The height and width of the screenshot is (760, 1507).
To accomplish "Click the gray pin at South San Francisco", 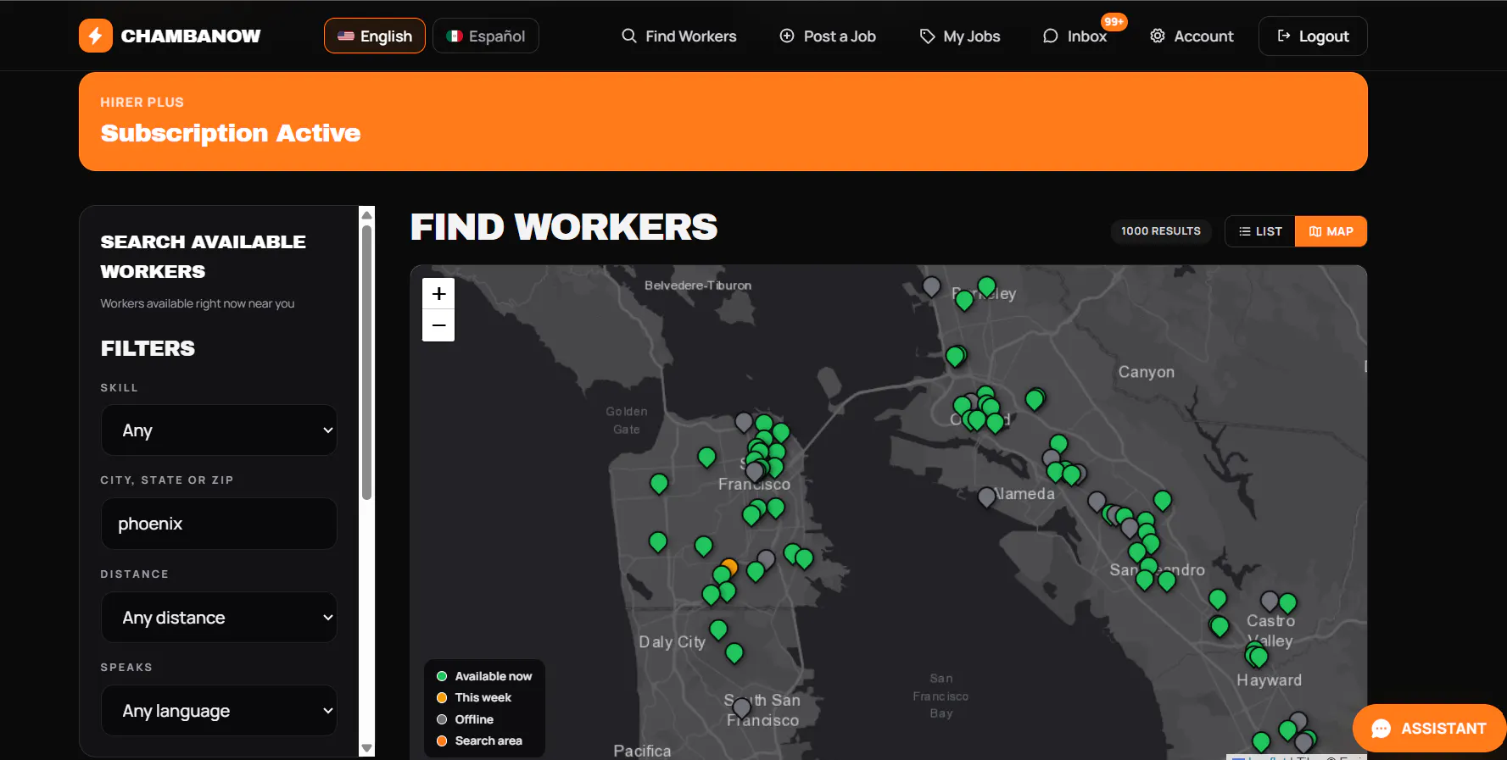I will pyautogui.click(x=742, y=707).
